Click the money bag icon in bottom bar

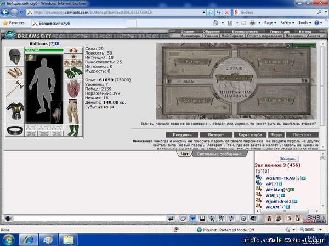[269, 219]
